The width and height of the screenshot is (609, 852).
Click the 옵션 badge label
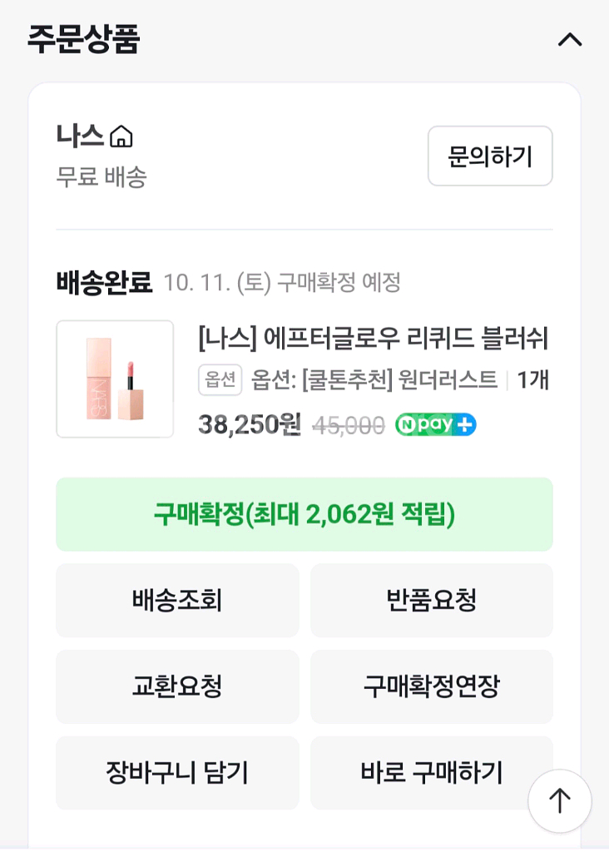coord(220,379)
